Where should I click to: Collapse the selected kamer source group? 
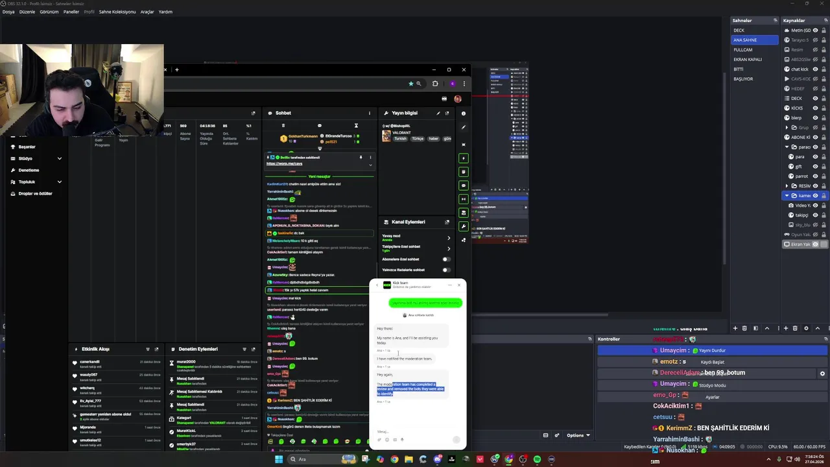coord(787,196)
